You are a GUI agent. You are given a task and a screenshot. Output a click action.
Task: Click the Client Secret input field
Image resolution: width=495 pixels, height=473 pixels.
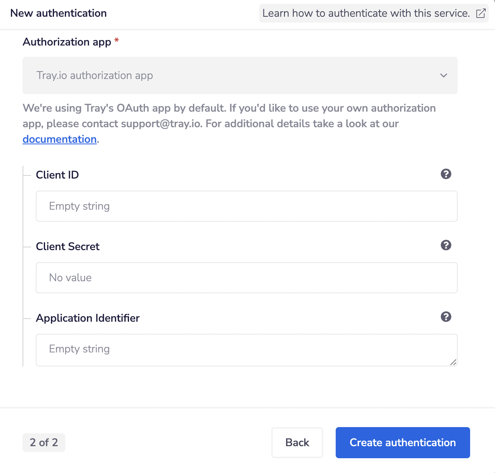point(246,277)
